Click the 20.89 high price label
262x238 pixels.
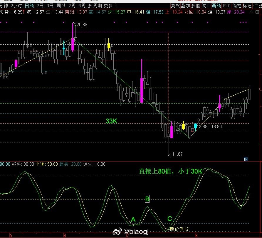coord(82,25)
